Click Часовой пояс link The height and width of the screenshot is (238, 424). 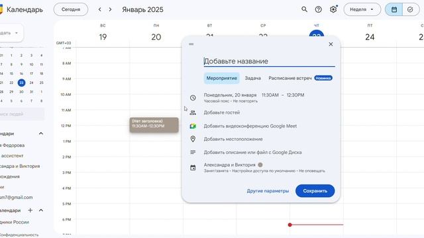[216, 101]
